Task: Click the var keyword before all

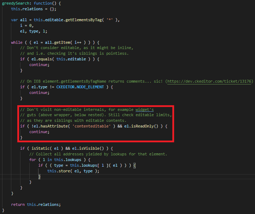Action: point(14,20)
